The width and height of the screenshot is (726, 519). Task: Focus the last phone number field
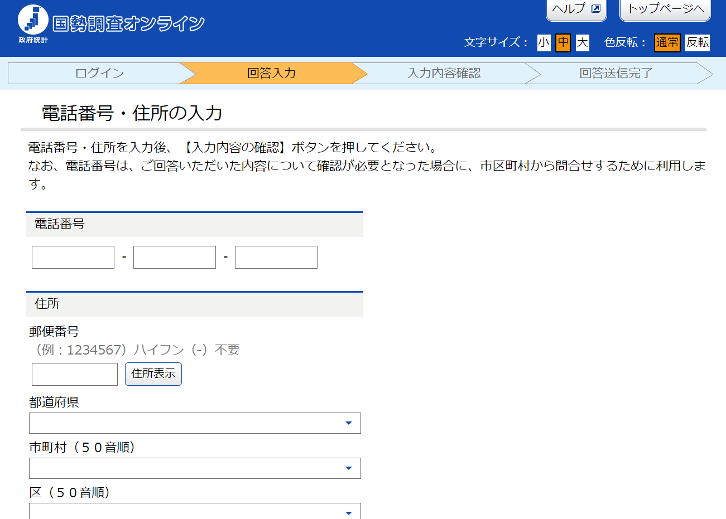click(x=276, y=257)
